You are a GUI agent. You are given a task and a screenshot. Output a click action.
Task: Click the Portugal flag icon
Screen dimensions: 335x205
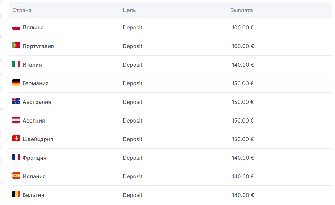point(16,46)
